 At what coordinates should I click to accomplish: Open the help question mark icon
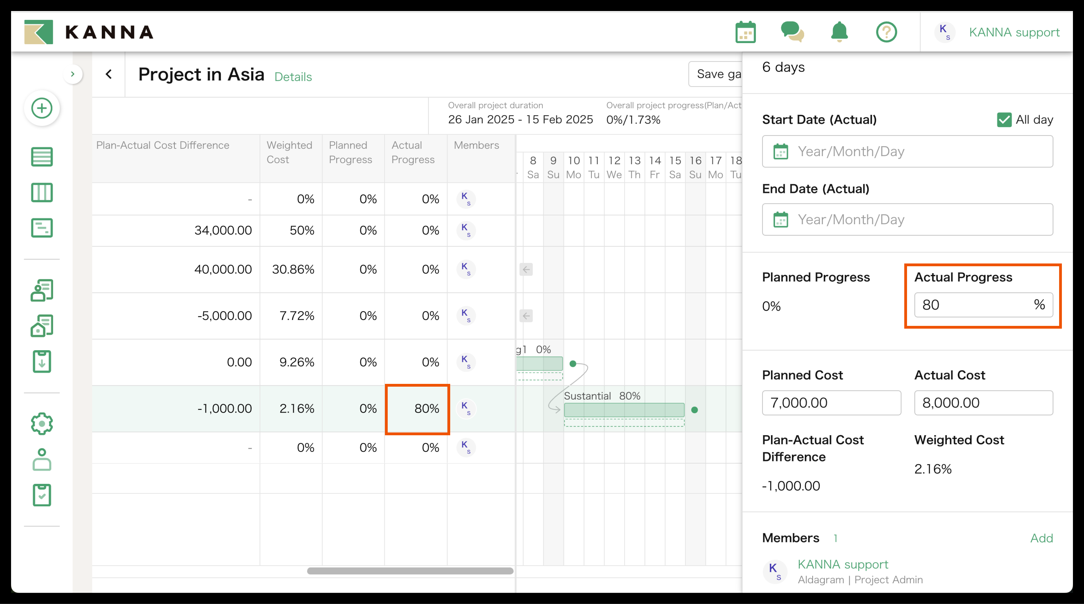tap(886, 32)
